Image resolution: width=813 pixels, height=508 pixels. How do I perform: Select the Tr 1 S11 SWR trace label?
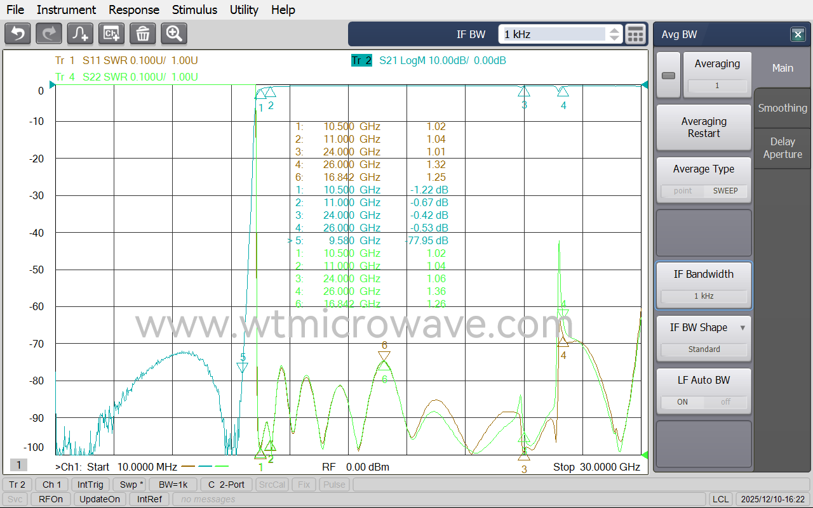click(x=126, y=61)
